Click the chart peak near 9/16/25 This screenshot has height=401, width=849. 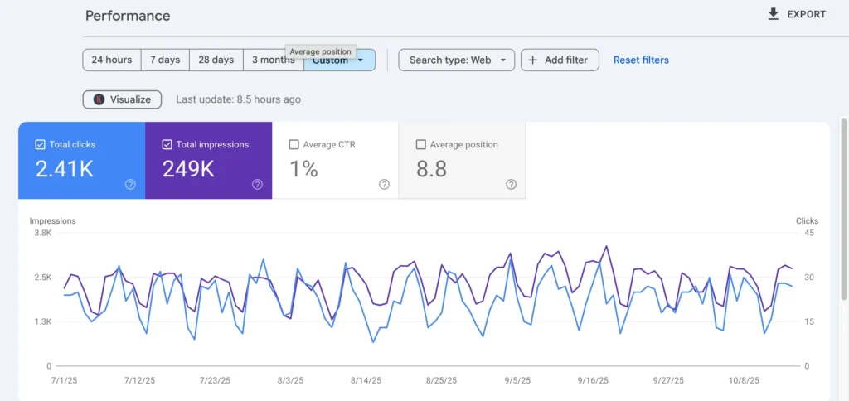pos(606,246)
